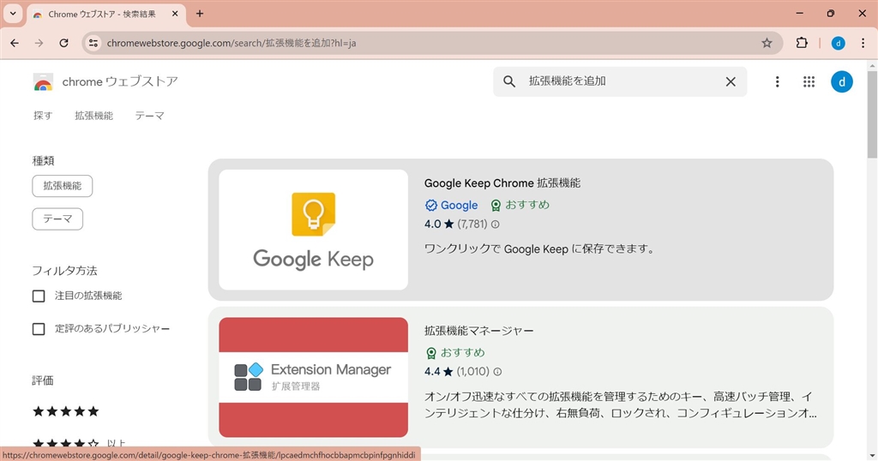
Task: Click the Chrome Web Store logo
Action: click(x=43, y=82)
